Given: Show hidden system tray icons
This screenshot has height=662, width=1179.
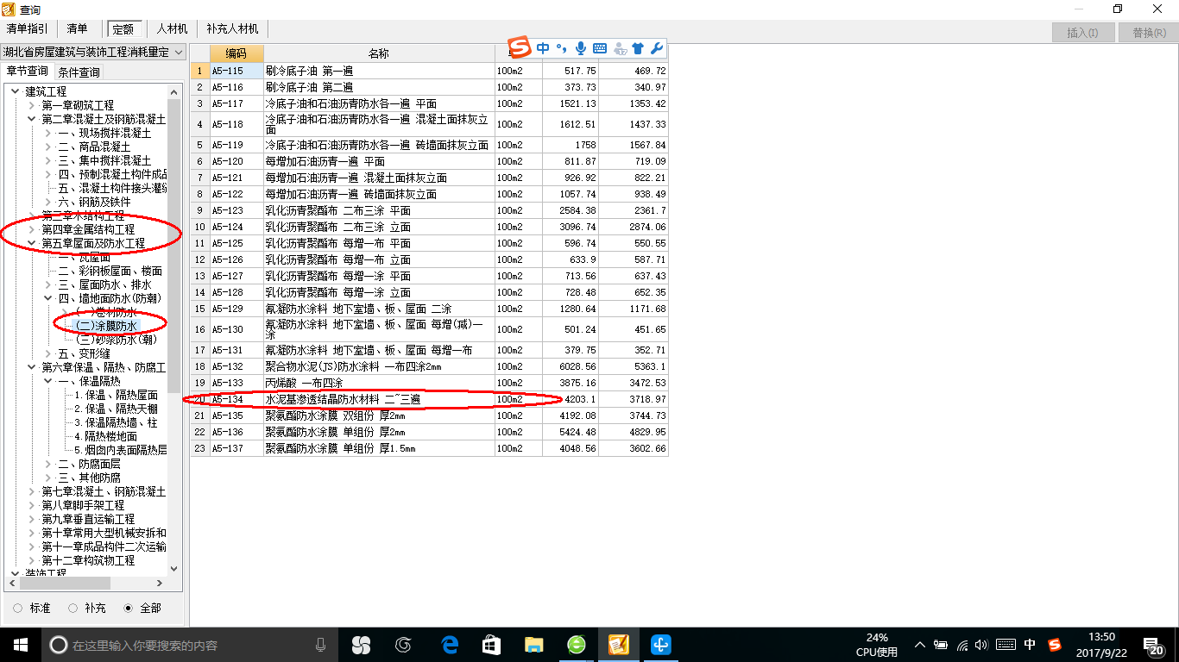Looking at the screenshot, I should pyautogui.click(x=920, y=645).
